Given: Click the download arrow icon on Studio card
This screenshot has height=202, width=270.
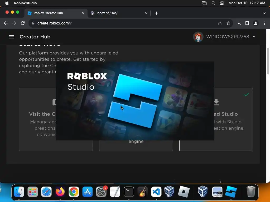Looking at the screenshot, I should point(217,102).
